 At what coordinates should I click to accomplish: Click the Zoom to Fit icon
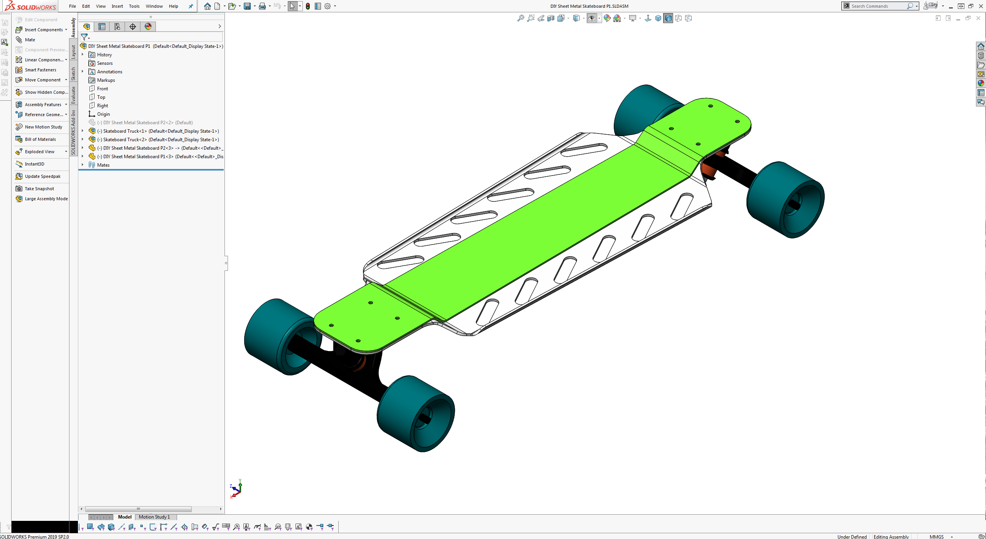[520, 18]
